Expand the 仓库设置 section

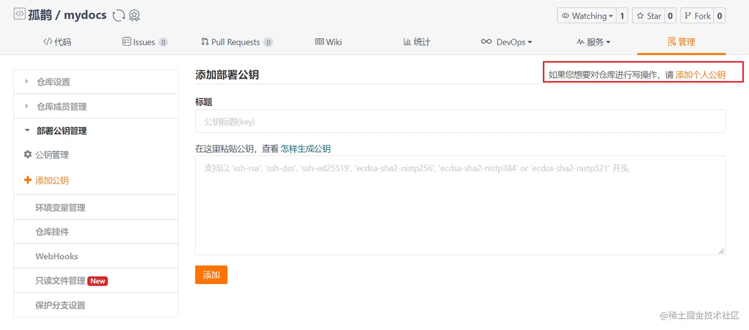point(96,82)
